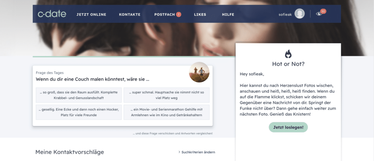This screenshot has height=161, width=374.
Task: Choose the answer about couch filling the room
Action: (x=79, y=95)
